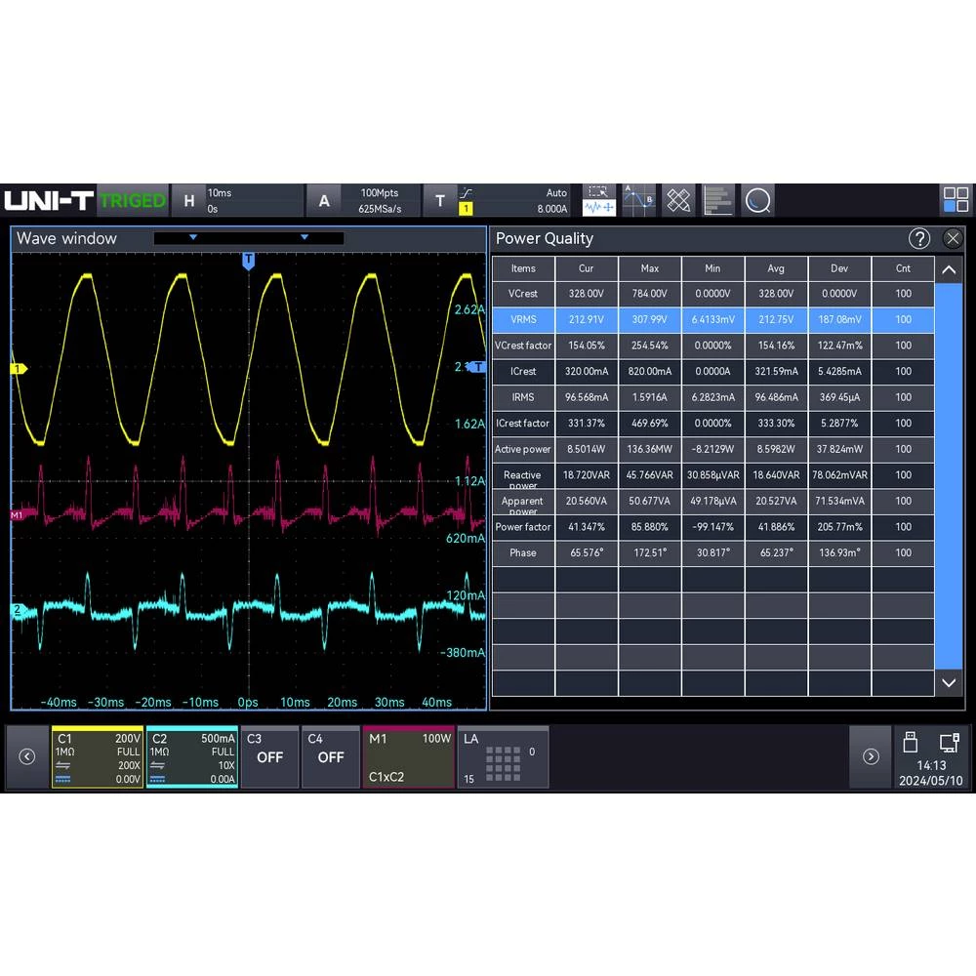Click the Power Quality panel title
The width and height of the screenshot is (976, 976).
(x=544, y=238)
